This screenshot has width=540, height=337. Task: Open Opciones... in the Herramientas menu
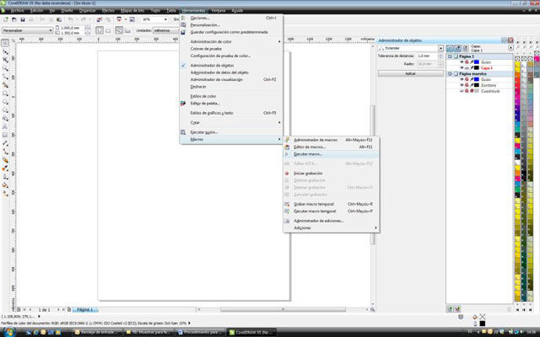point(201,18)
